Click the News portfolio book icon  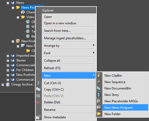[x=13, y=3]
